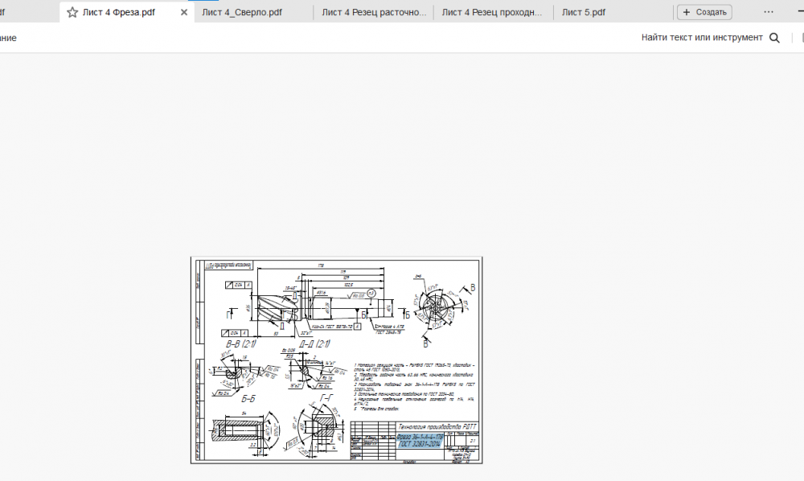Open the Лист 4 Резец расточно... tab

click(374, 12)
